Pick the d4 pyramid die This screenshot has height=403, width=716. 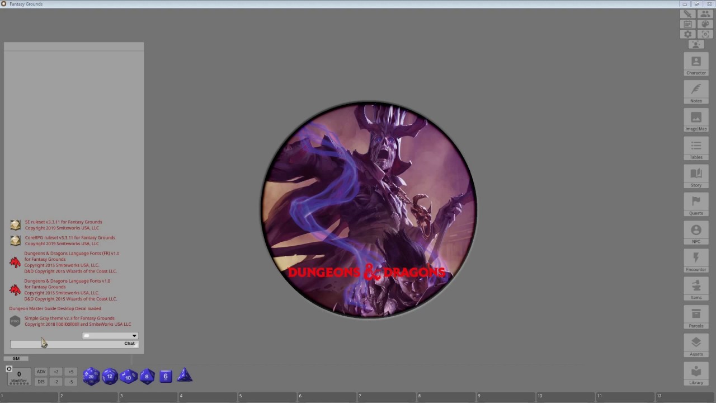coord(185,375)
